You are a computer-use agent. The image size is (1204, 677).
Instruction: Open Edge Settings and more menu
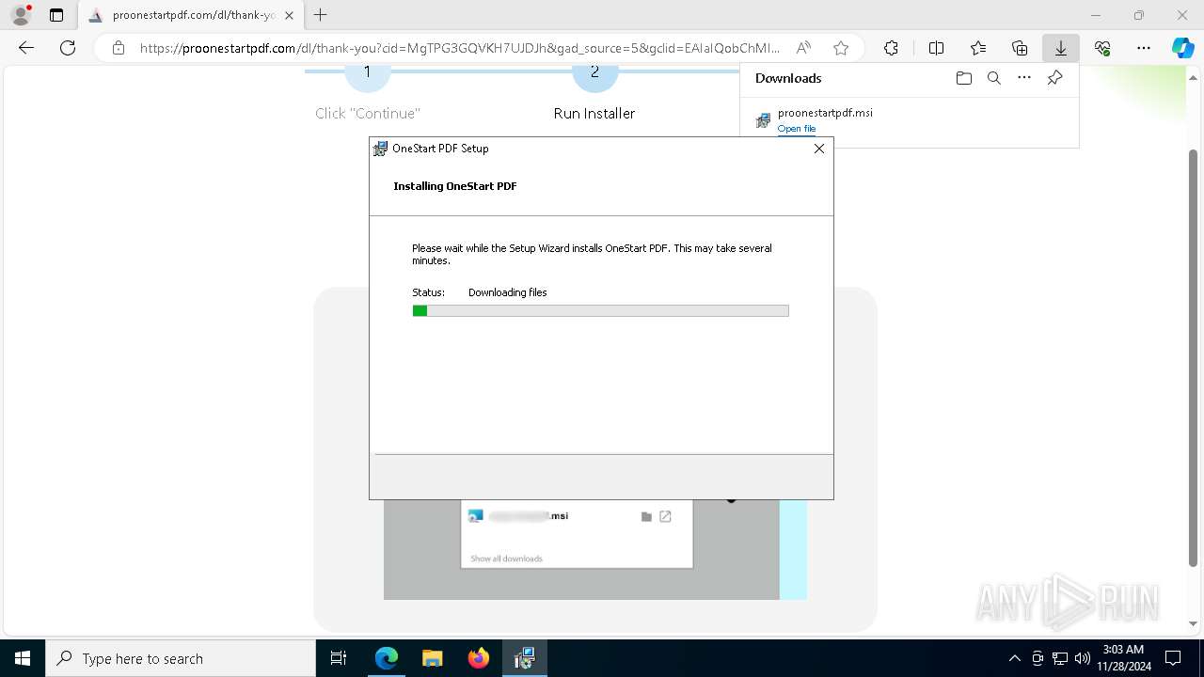click(x=1144, y=48)
